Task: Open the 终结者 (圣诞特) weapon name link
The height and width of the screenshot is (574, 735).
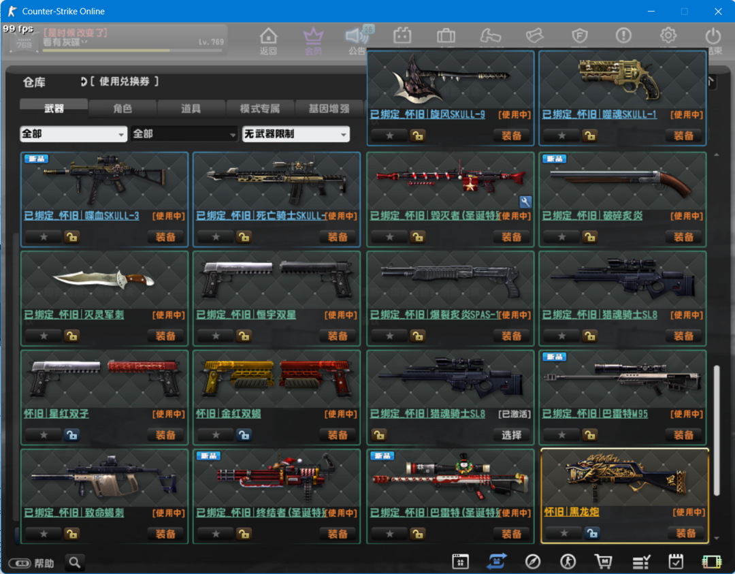Action: coord(260,513)
